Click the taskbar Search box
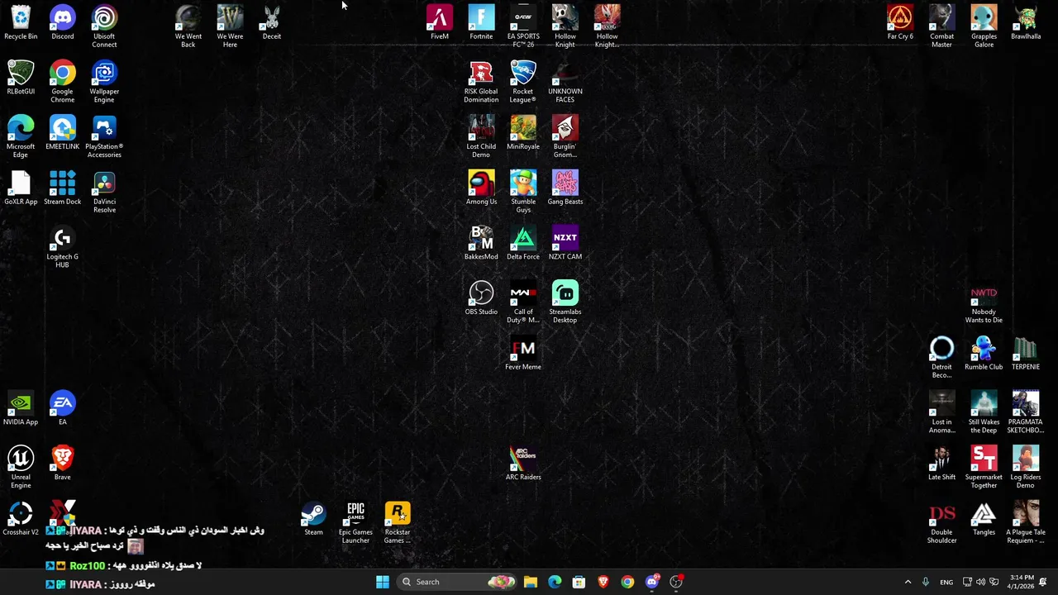This screenshot has height=595, width=1058. click(x=455, y=582)
